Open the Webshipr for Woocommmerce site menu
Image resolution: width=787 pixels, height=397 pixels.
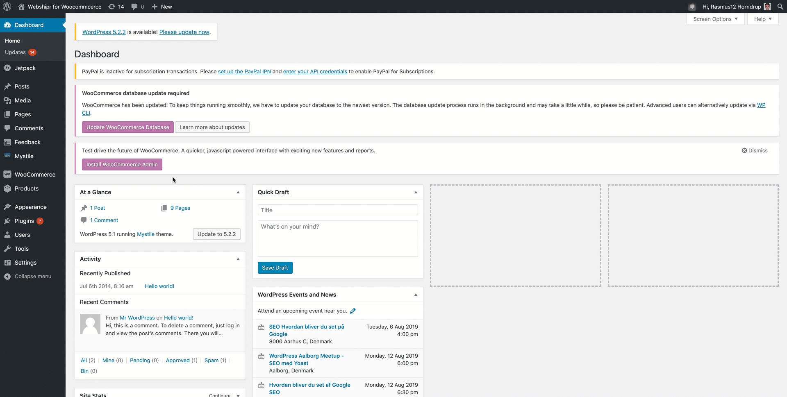pos(60,7)
